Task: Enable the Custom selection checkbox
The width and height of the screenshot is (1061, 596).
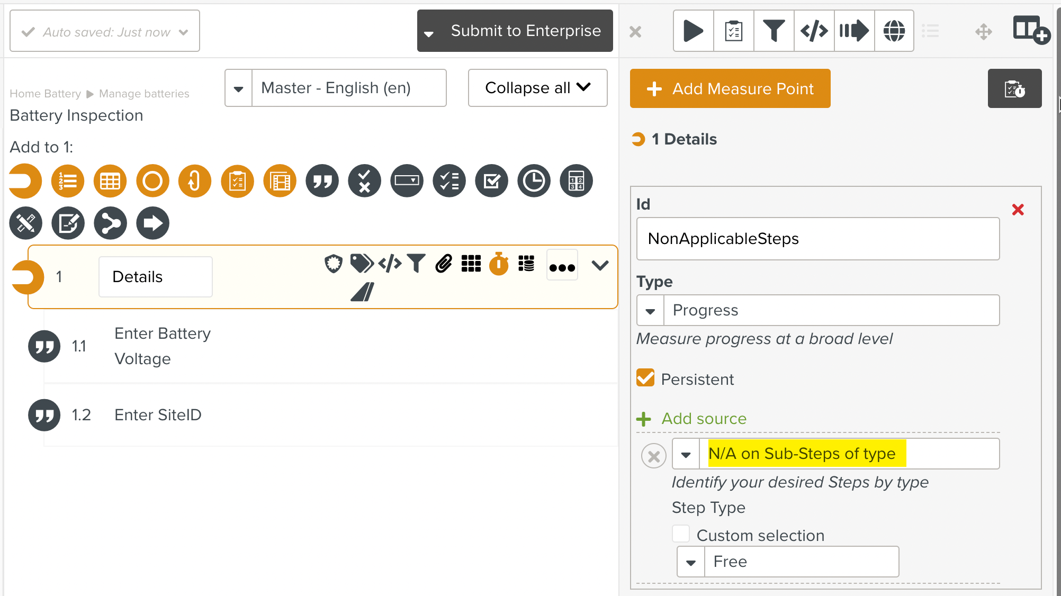Action: point(681,534)
